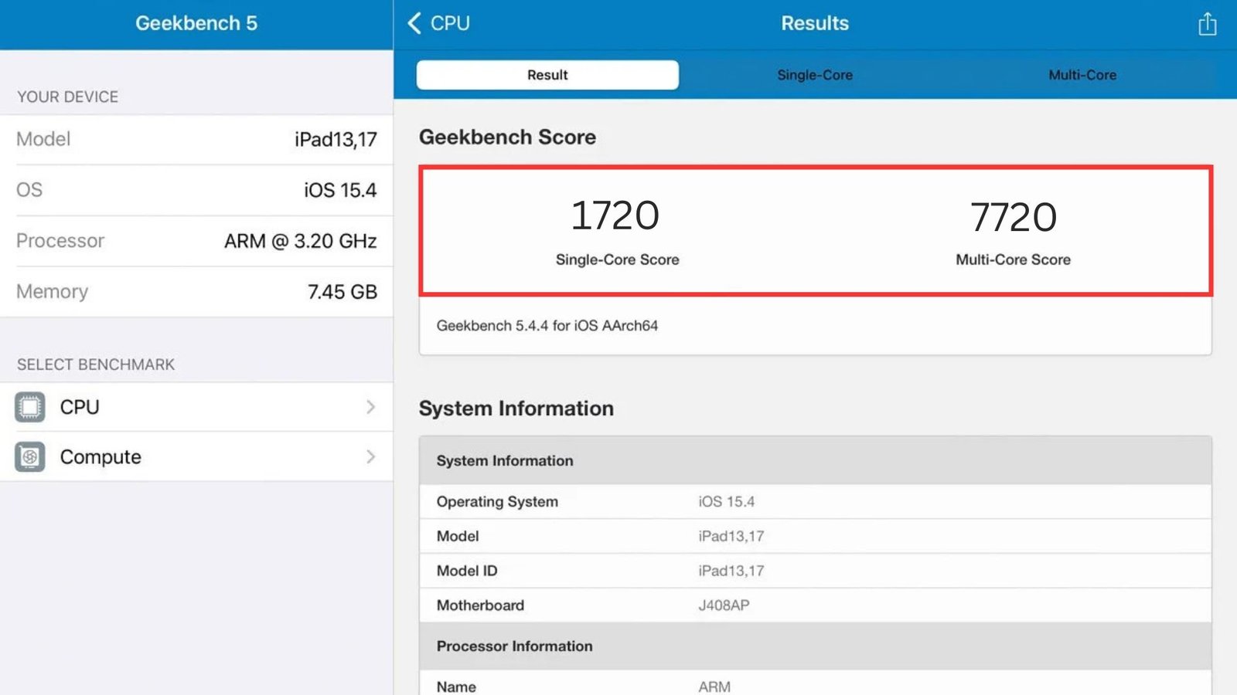Image resolution: width=1237 pixels, height=695 pixels.
Task: Tap the ARM processor name value
Action: point(714,687)
